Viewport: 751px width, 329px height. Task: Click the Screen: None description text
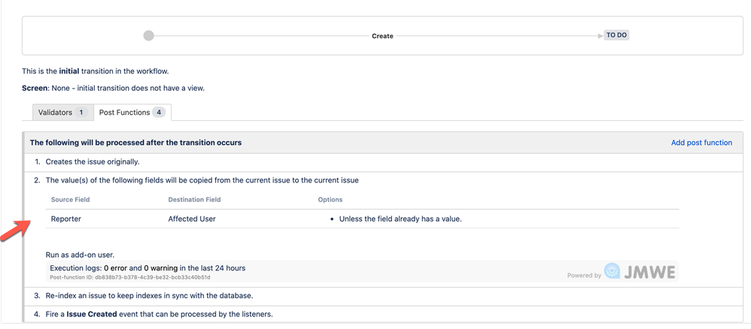click(114, 88)
